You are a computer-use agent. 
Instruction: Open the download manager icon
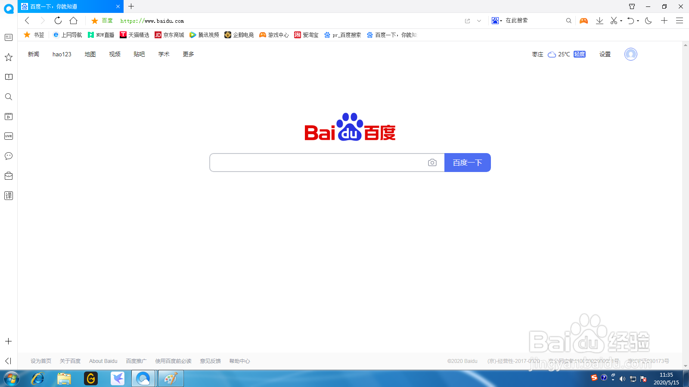599,20
